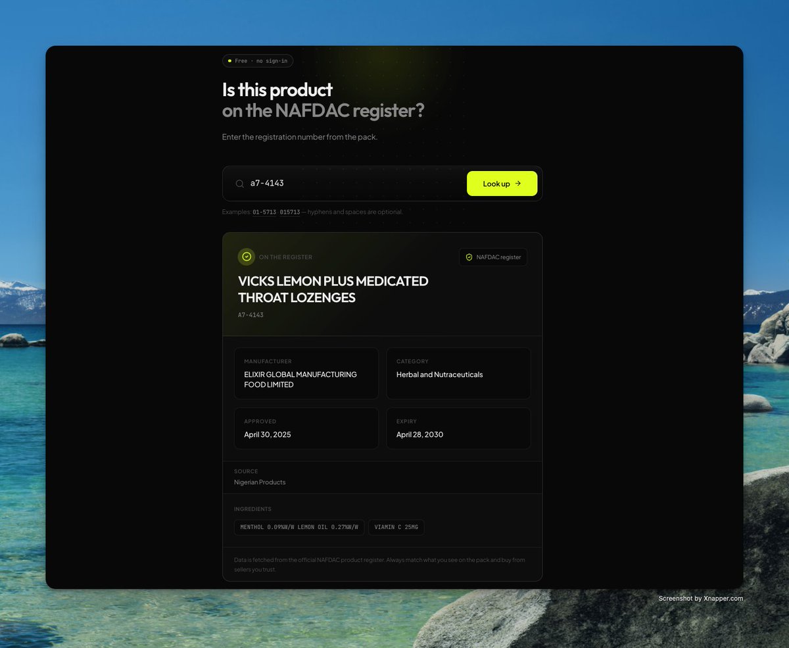The image size is (789, 648).
Task: Click manufacturer Elixir Global Manufacturing Food Limited
Action: pyautogui.click(x=300, y=380)
